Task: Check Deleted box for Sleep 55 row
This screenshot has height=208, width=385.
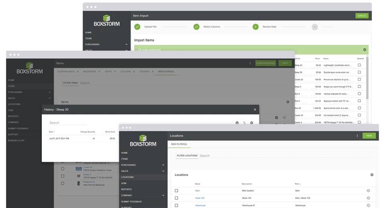Action: pos(359,73)
